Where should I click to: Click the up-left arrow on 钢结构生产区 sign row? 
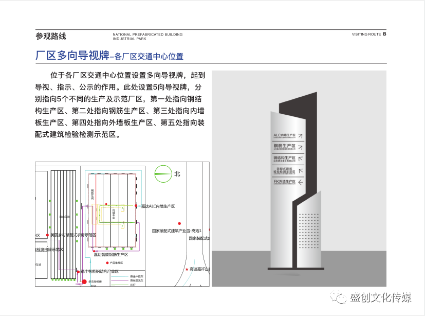300,159
